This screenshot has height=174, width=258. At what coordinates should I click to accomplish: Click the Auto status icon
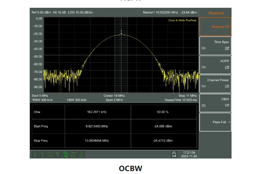click(x=81, y=154)
